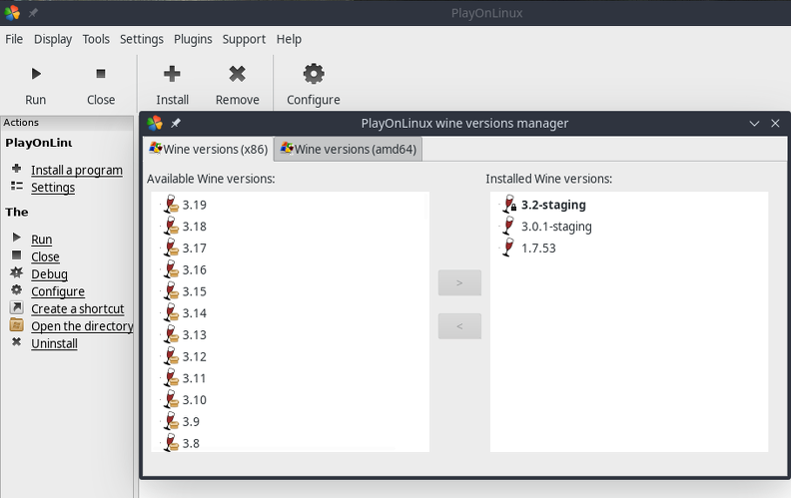The image size is (791, 498).
Task: Select the Wine versions (x86) tab
Action: pos(209,149)
